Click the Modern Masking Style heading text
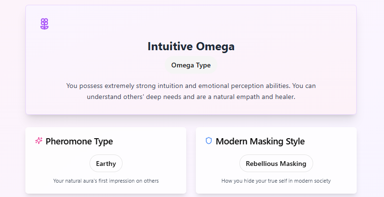This screenshot has height=197, width=384. click(x=260, y=141)
